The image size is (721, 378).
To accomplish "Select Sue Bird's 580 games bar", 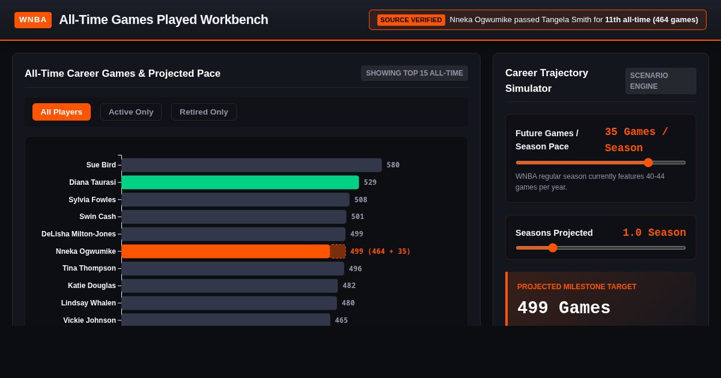I will [252, 165].
